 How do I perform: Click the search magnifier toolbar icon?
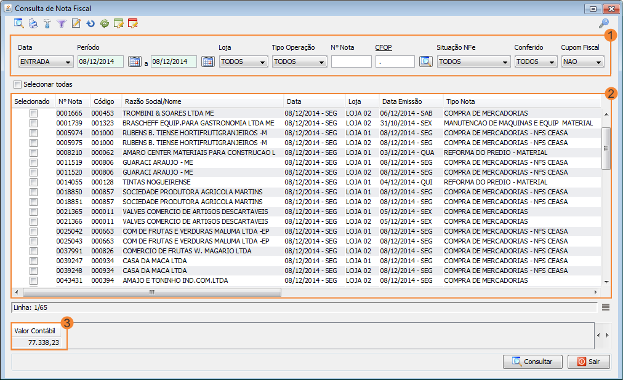[18, 23]
